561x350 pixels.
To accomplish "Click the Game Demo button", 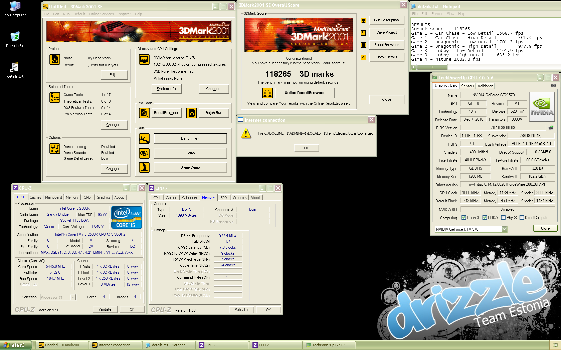I will (190, 168).
